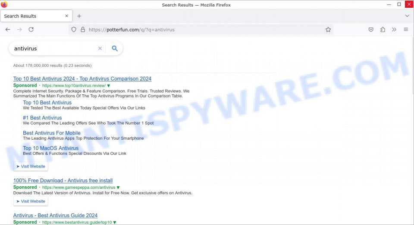The height and width of the screenshot is (225, 414).
Task: Open the gamespeppa.com/antivirus URL link
Action: [78, 187]
